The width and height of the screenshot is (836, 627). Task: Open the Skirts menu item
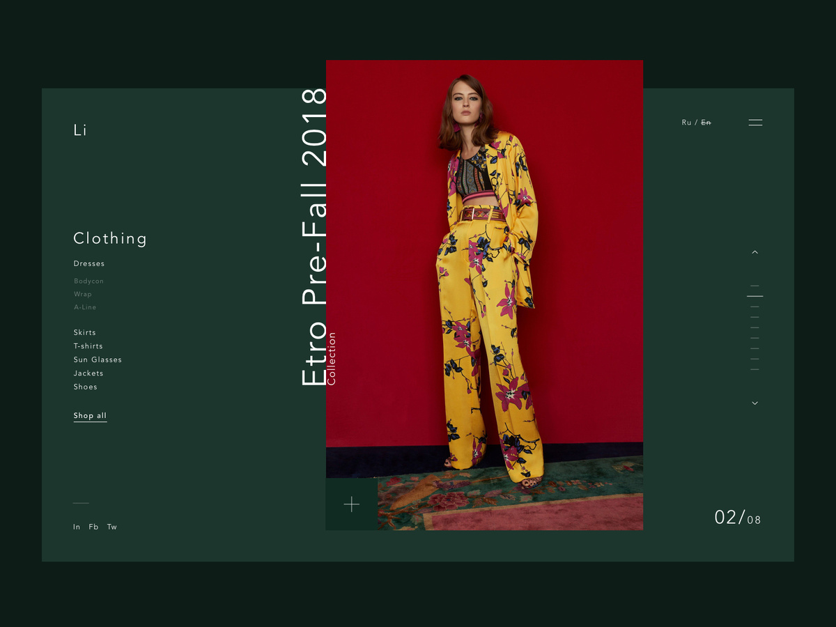(x=85, y=332)
